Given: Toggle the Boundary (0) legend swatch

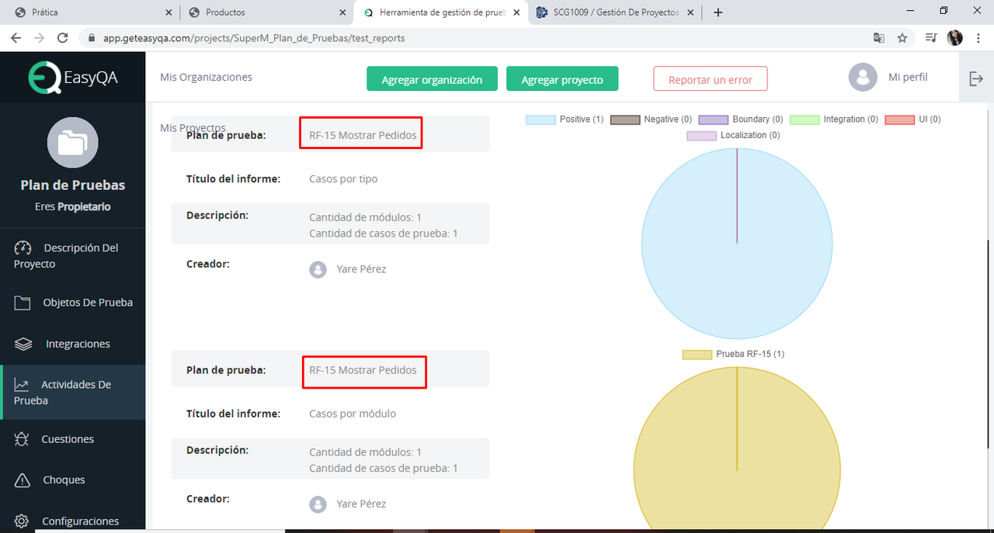Looking at the screenshot, I should click(713, 119).
